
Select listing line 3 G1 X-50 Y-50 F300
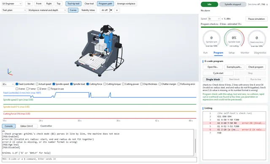[234, 120]
